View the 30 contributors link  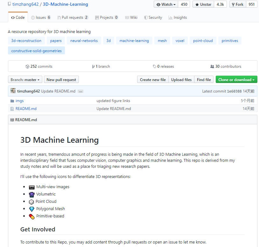pyautogui.click(x=226, y=66)
